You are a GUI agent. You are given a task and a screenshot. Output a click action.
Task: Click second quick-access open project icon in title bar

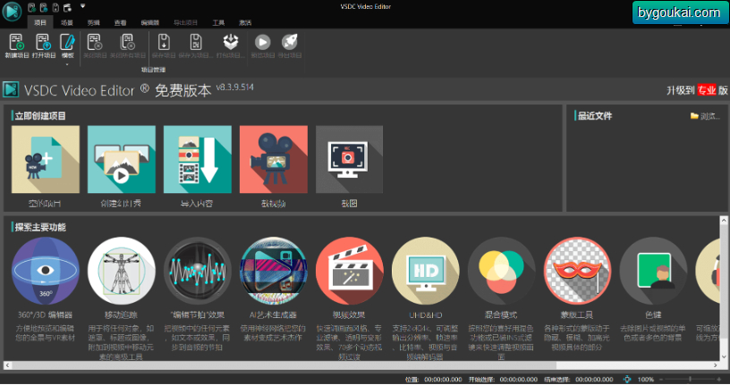[43, 7]
